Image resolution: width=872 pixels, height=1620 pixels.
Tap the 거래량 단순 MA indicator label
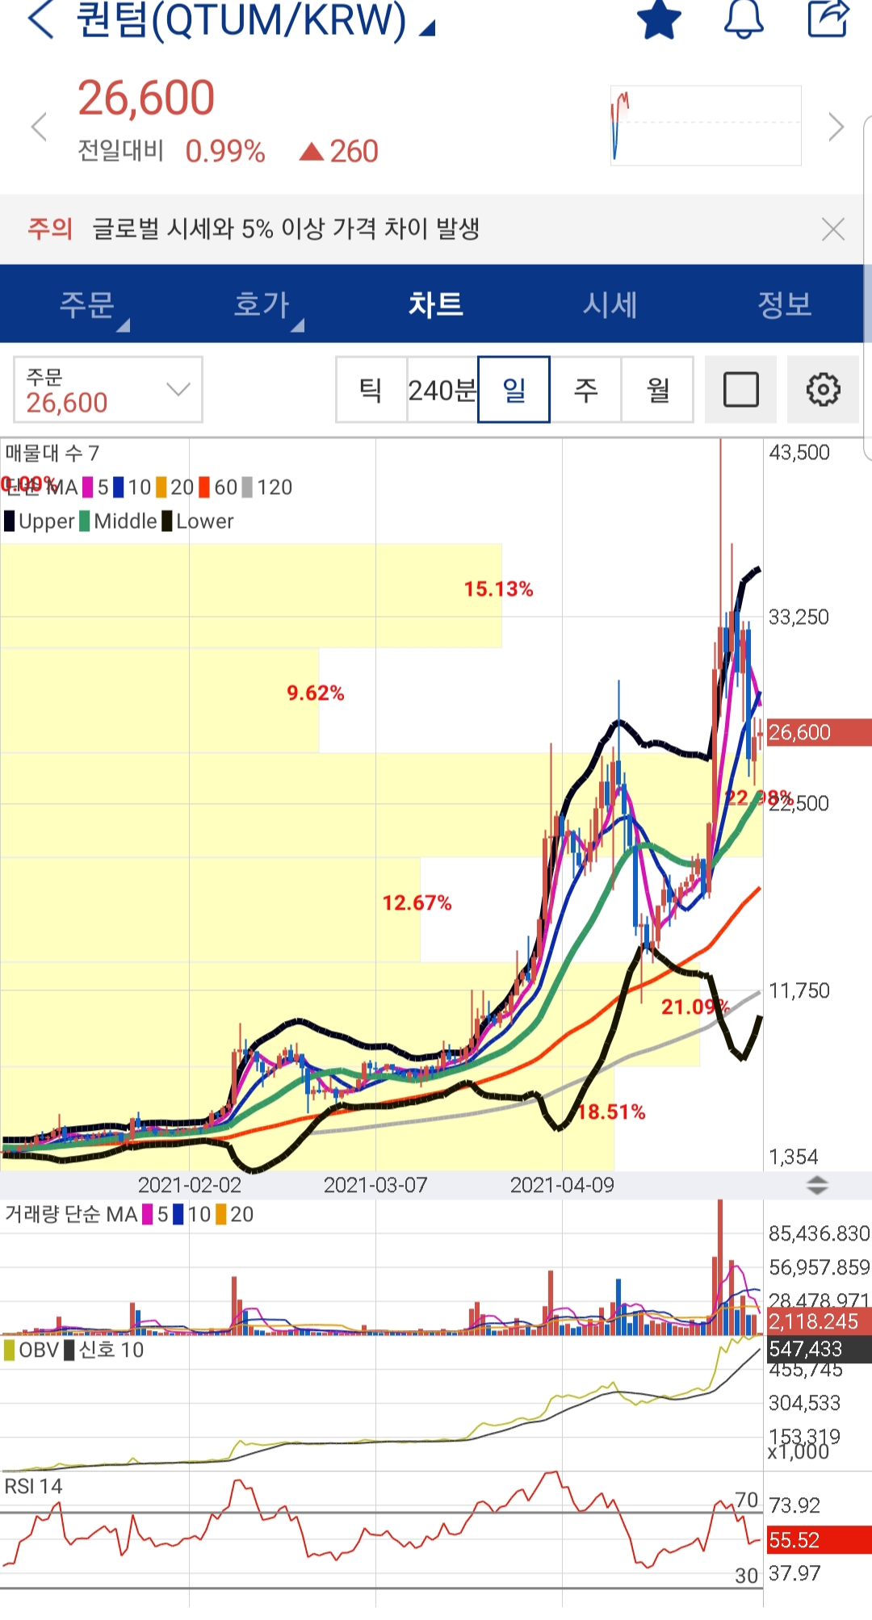pos(71,1215)
